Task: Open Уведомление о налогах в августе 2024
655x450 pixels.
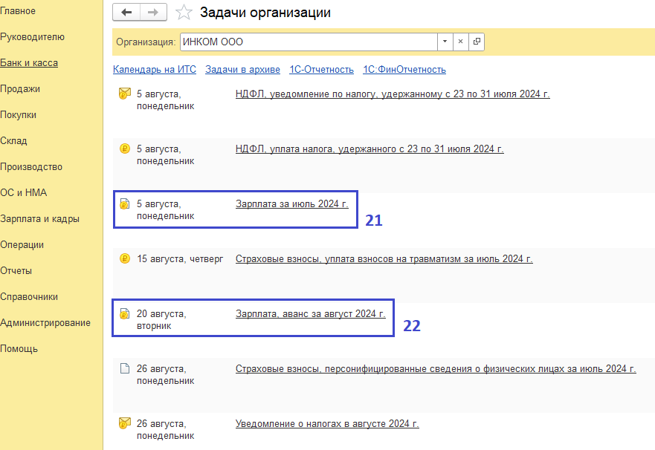Action: pyautogui.click(x=327, y=424)
